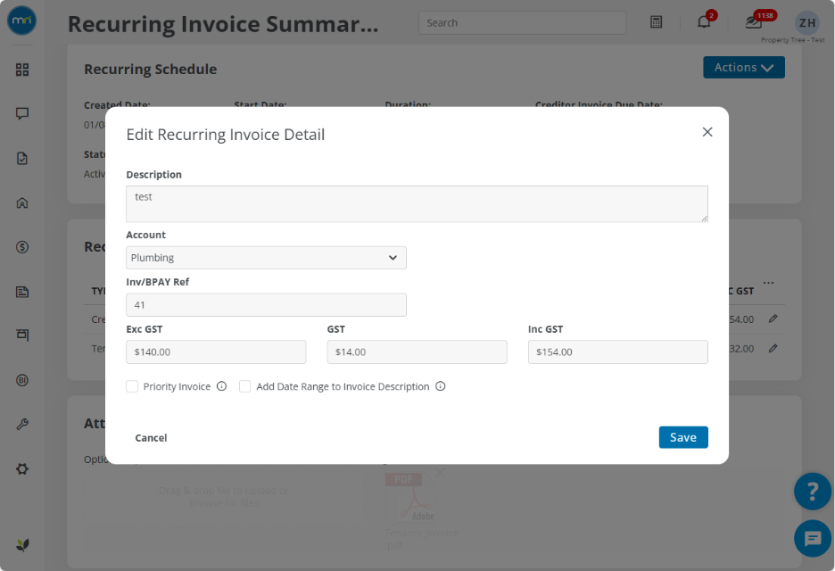Image resolution: width=835 pixels, height=571 pixels.
Task: Open the help question mark button
Action: [812, 491]
